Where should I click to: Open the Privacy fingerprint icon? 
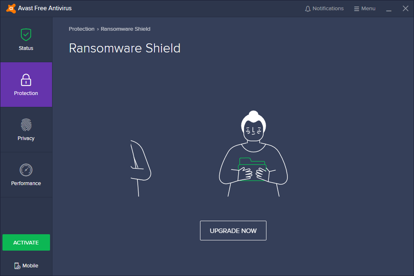click(26, 125)
